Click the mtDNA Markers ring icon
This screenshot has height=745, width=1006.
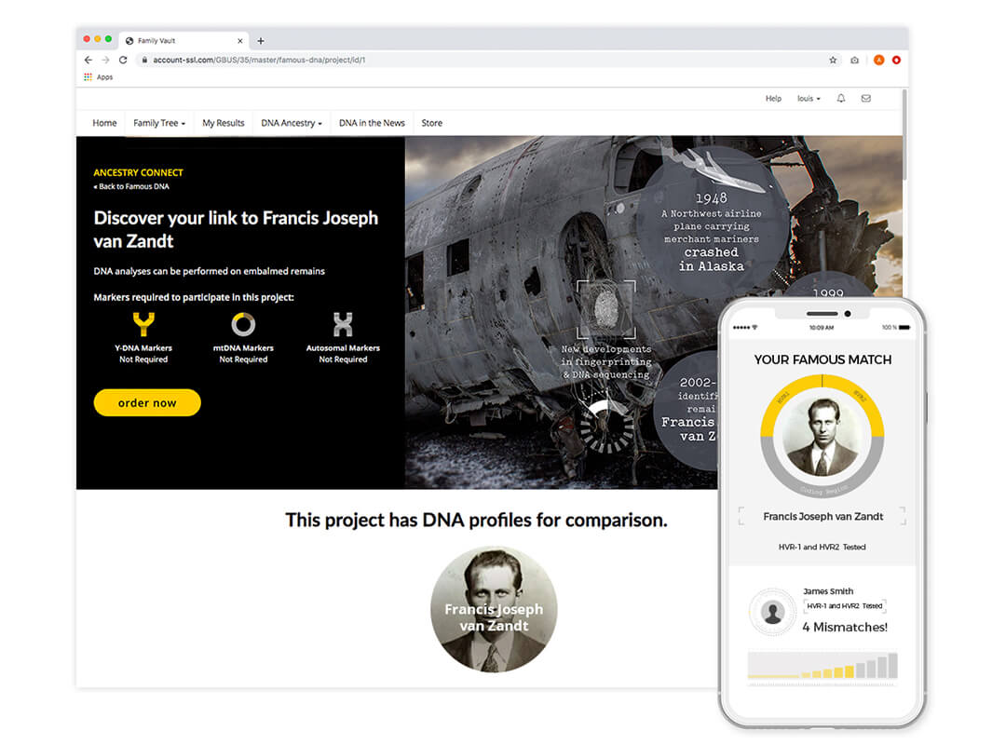243,324
